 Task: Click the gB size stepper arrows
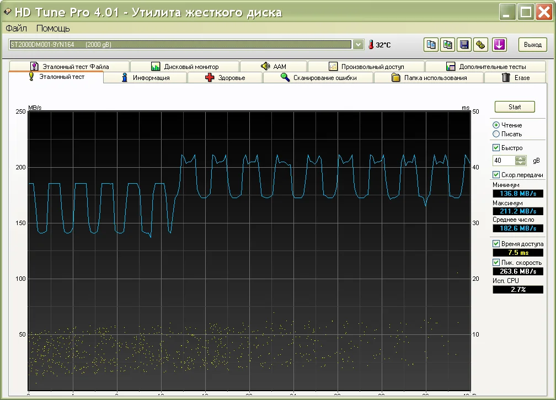click(521, 161)
